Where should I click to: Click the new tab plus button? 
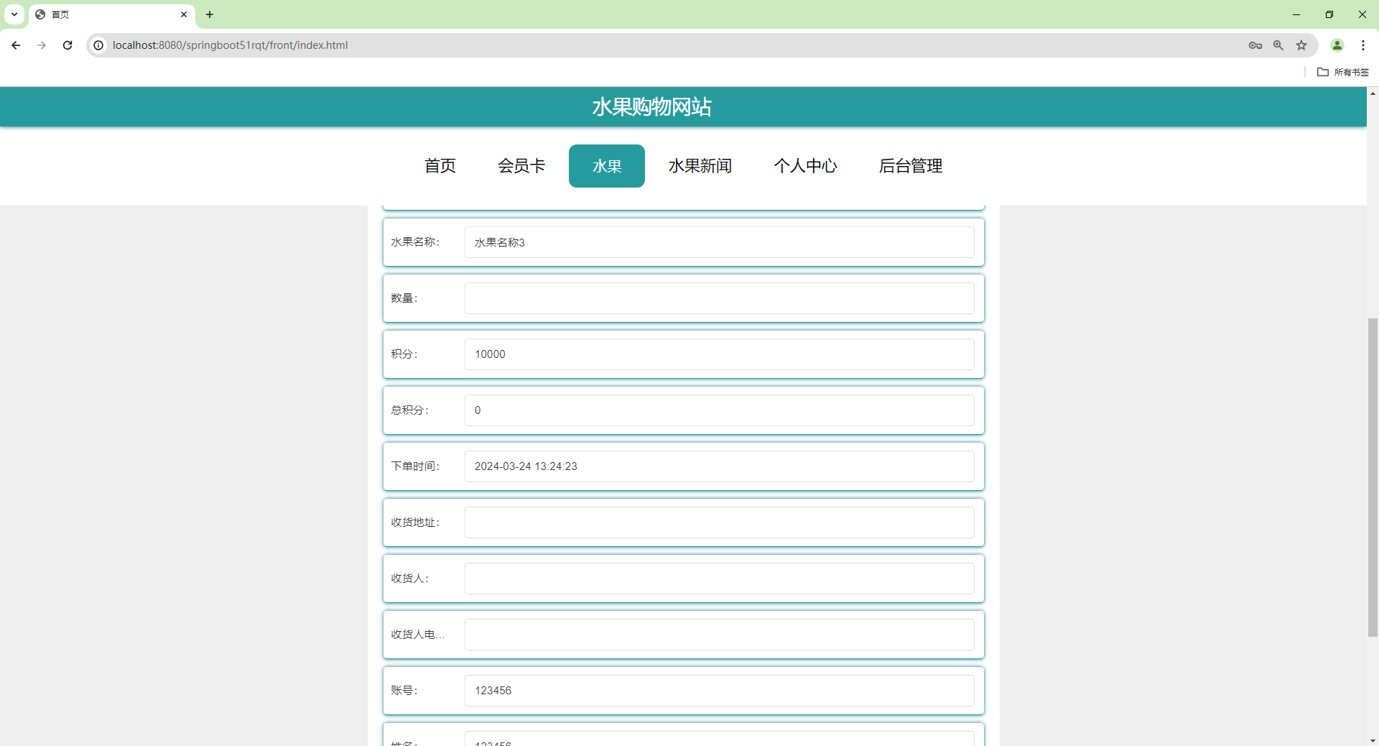pos(209,14)
